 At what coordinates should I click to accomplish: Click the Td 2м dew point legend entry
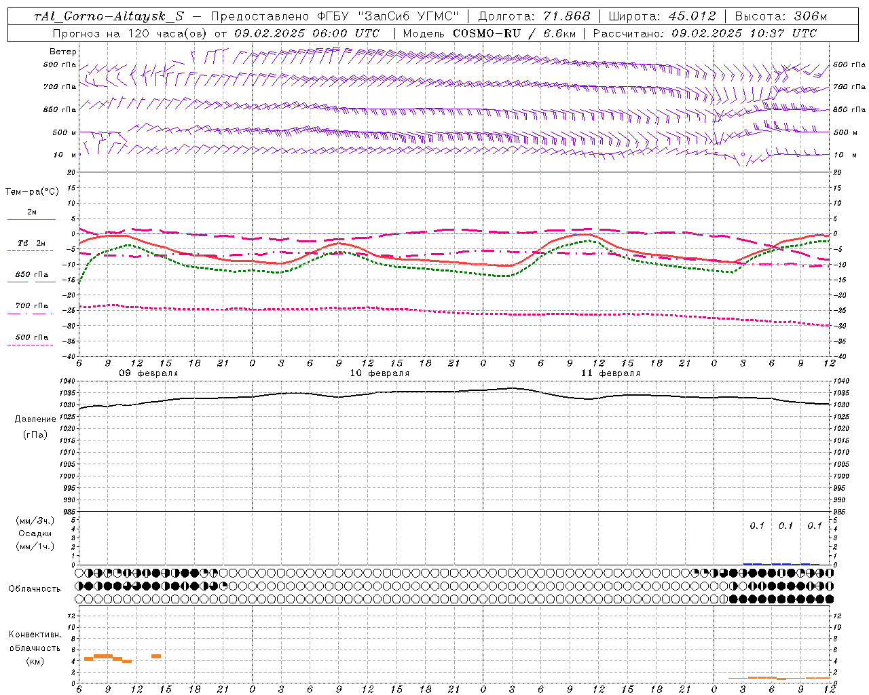(32, 243)
